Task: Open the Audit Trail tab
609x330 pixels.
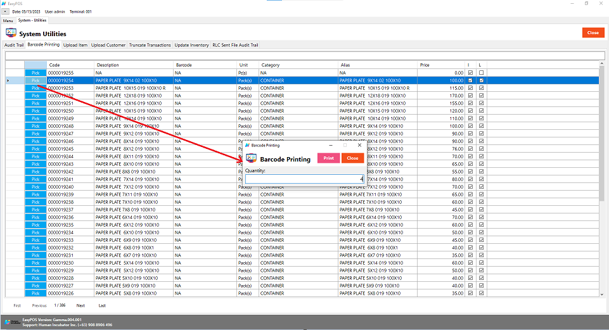Action: pyautogui.click(x=14, y=45)
